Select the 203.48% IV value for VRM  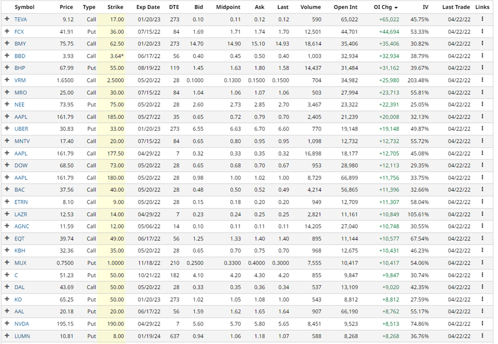[x=418, y=80]
